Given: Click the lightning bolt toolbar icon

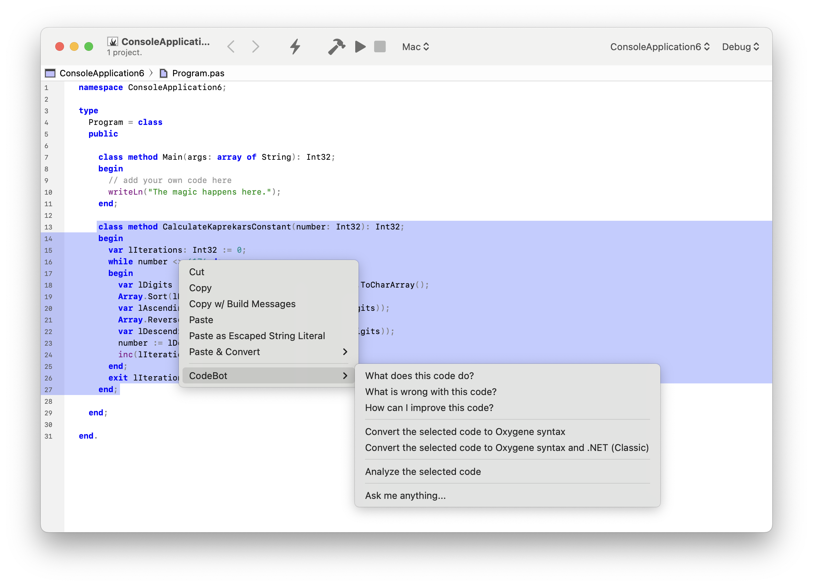Looking at the screenshot, I should [x=295, y=46].
